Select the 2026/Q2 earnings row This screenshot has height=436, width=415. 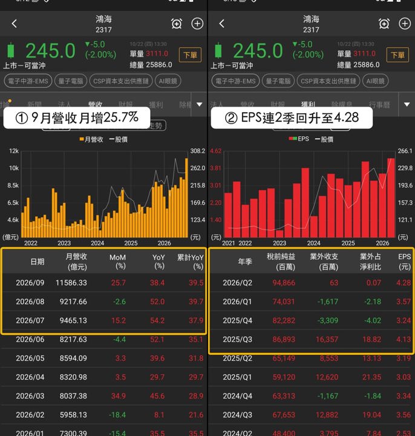click(x=311, y=283)
